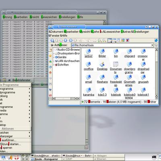
Task: Click the terminal output scroll up arrow
Action: [x=105, y=22]
